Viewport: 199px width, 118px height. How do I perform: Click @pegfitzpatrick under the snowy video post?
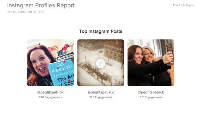[x=100, y=92]
